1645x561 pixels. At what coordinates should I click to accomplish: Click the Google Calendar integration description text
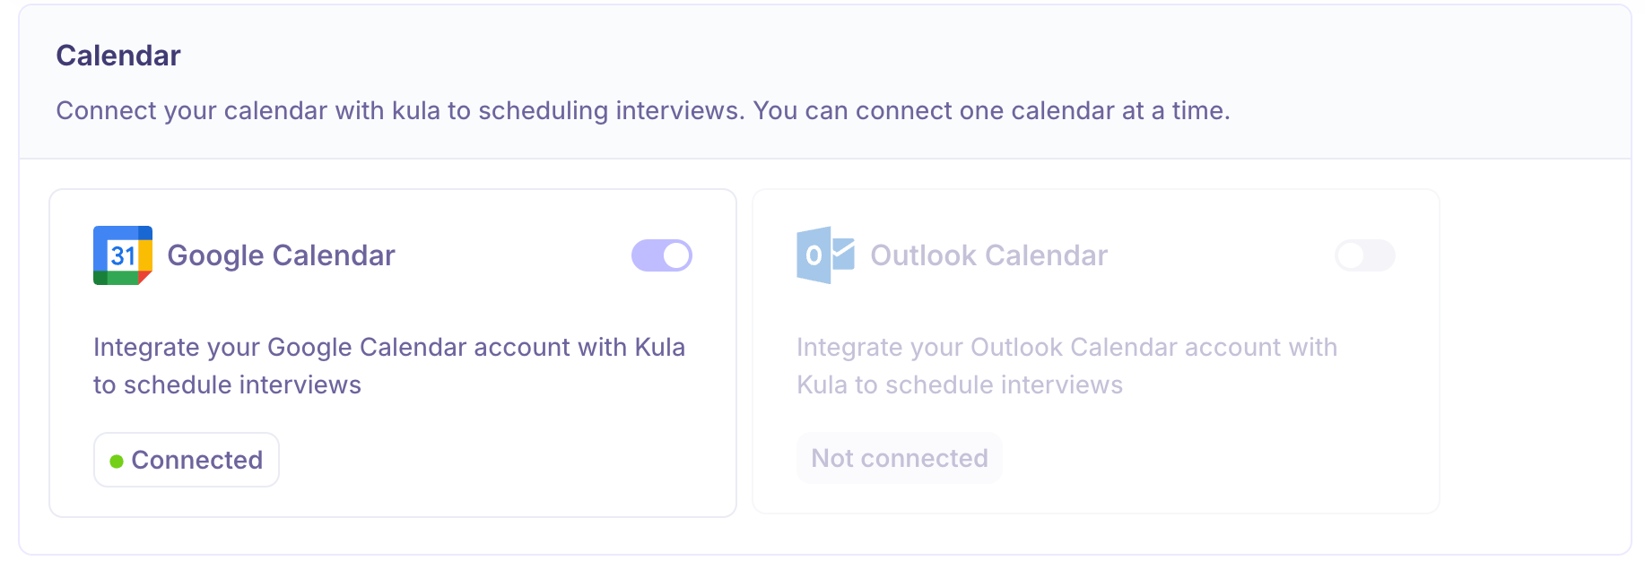tap(388, 347)
